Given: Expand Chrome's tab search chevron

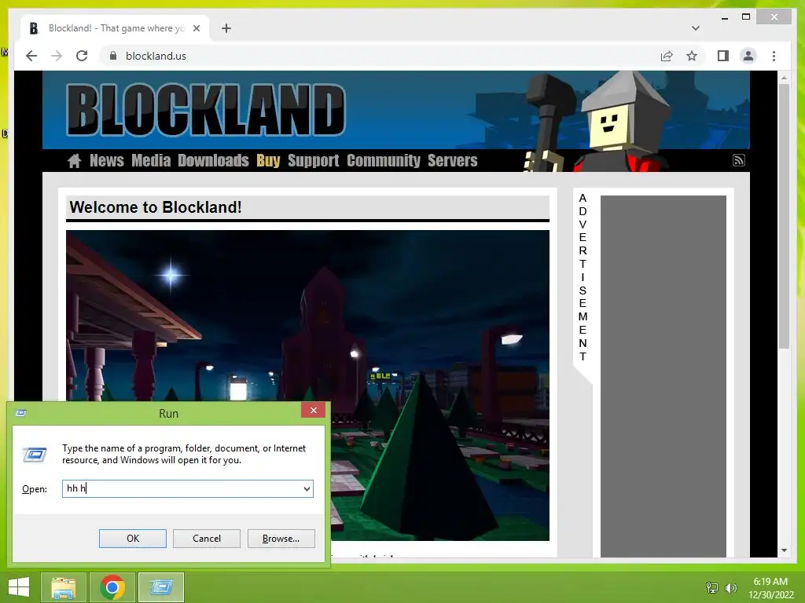Looking at the screenshot, I should 695,28.
